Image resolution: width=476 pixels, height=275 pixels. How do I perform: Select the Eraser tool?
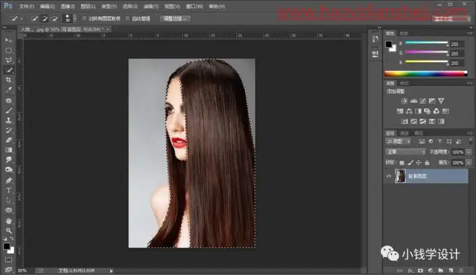pos(9,140)
